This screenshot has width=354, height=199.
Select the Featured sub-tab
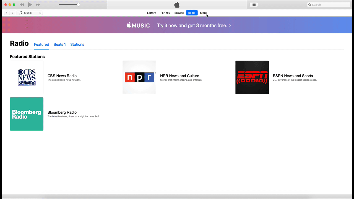[x=41, y=44]
